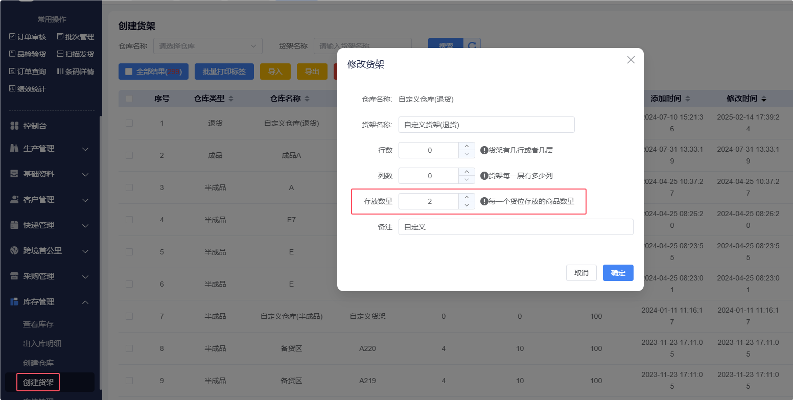Close the 修改货架 dialog with X
The image size is (793, 400).
(x=631, y=60)
